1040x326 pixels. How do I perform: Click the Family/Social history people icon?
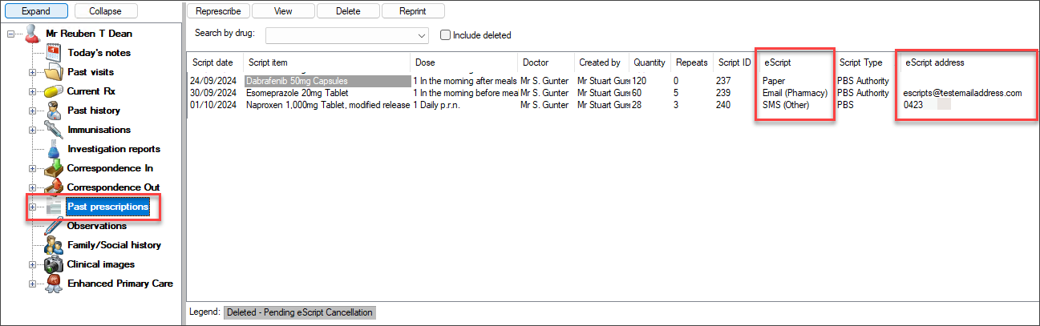[x=54, y=245]
